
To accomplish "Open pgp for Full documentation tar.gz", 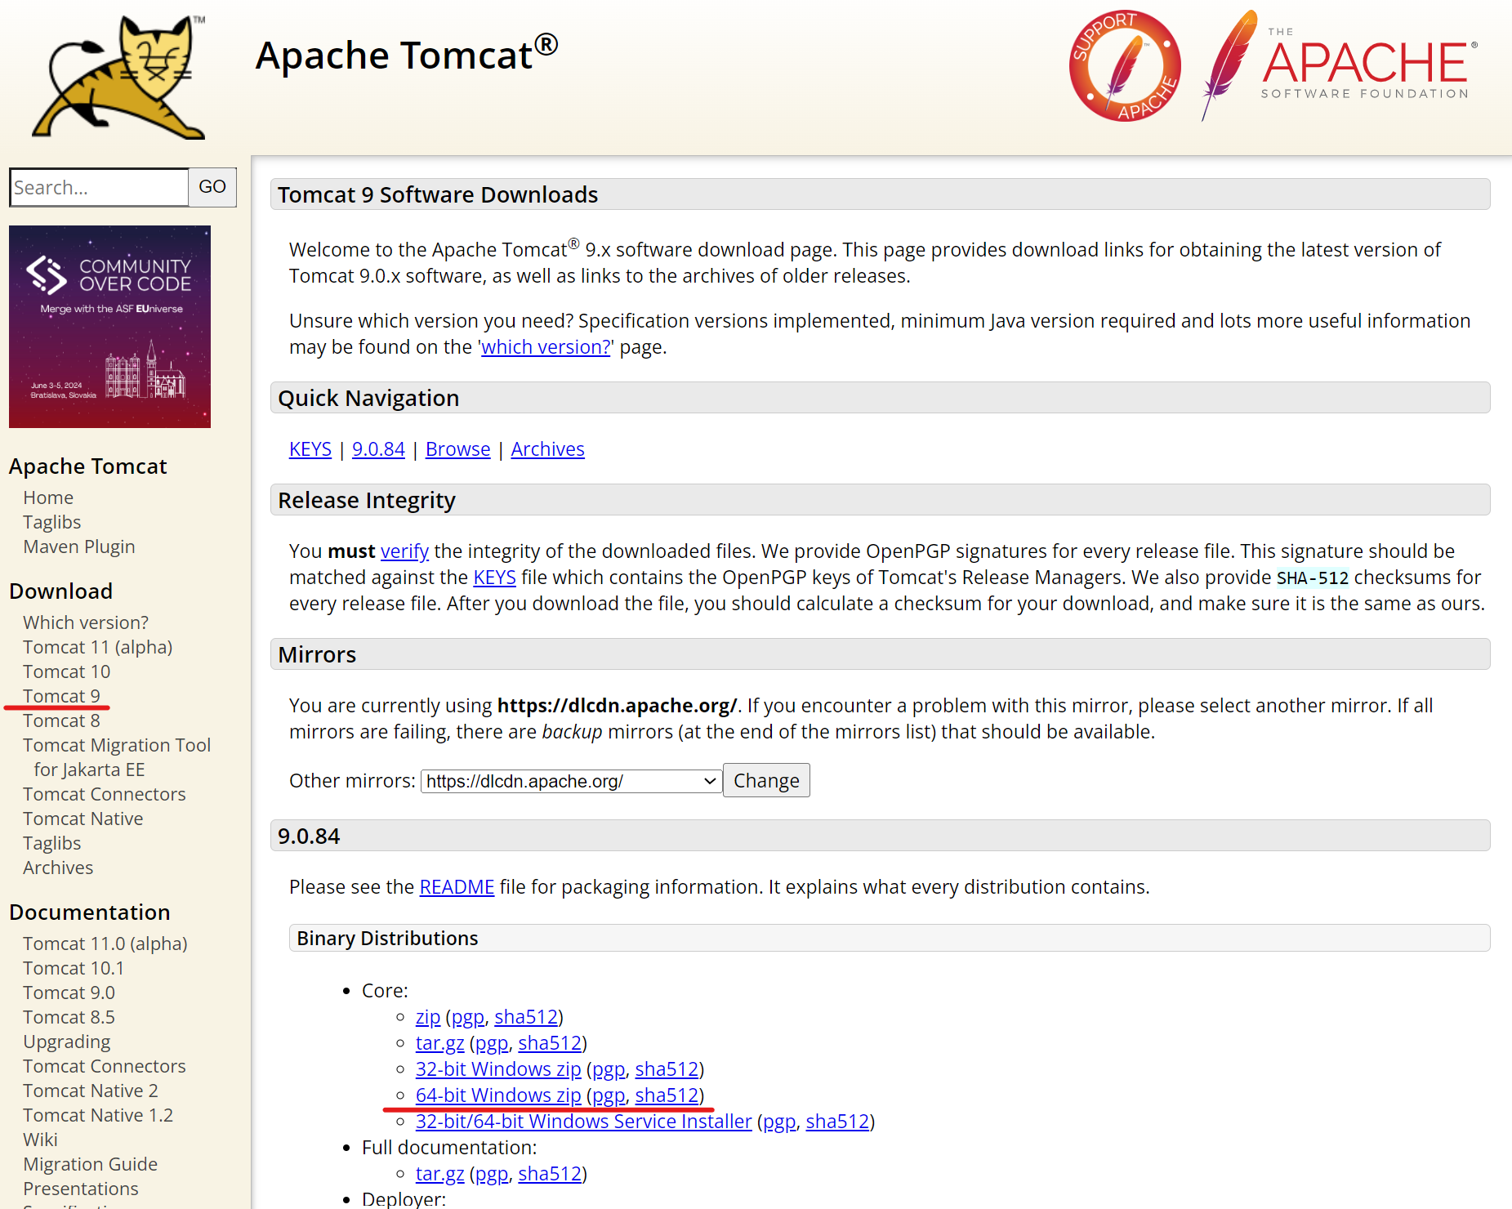I will point(492,1174).
